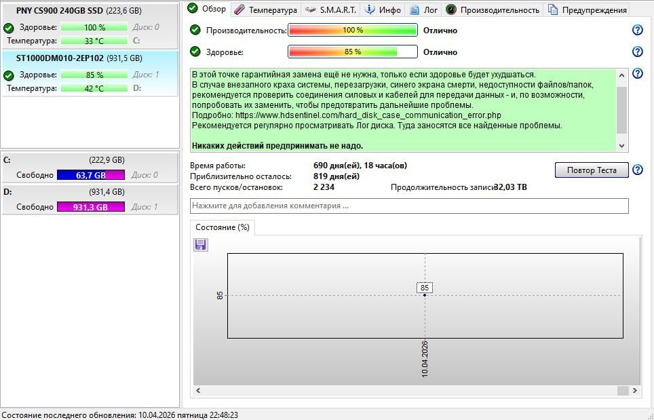This screenshot has width=654, height=420.
Task: Click green check icon beside main Здоровье label
Action: point(195,52)
